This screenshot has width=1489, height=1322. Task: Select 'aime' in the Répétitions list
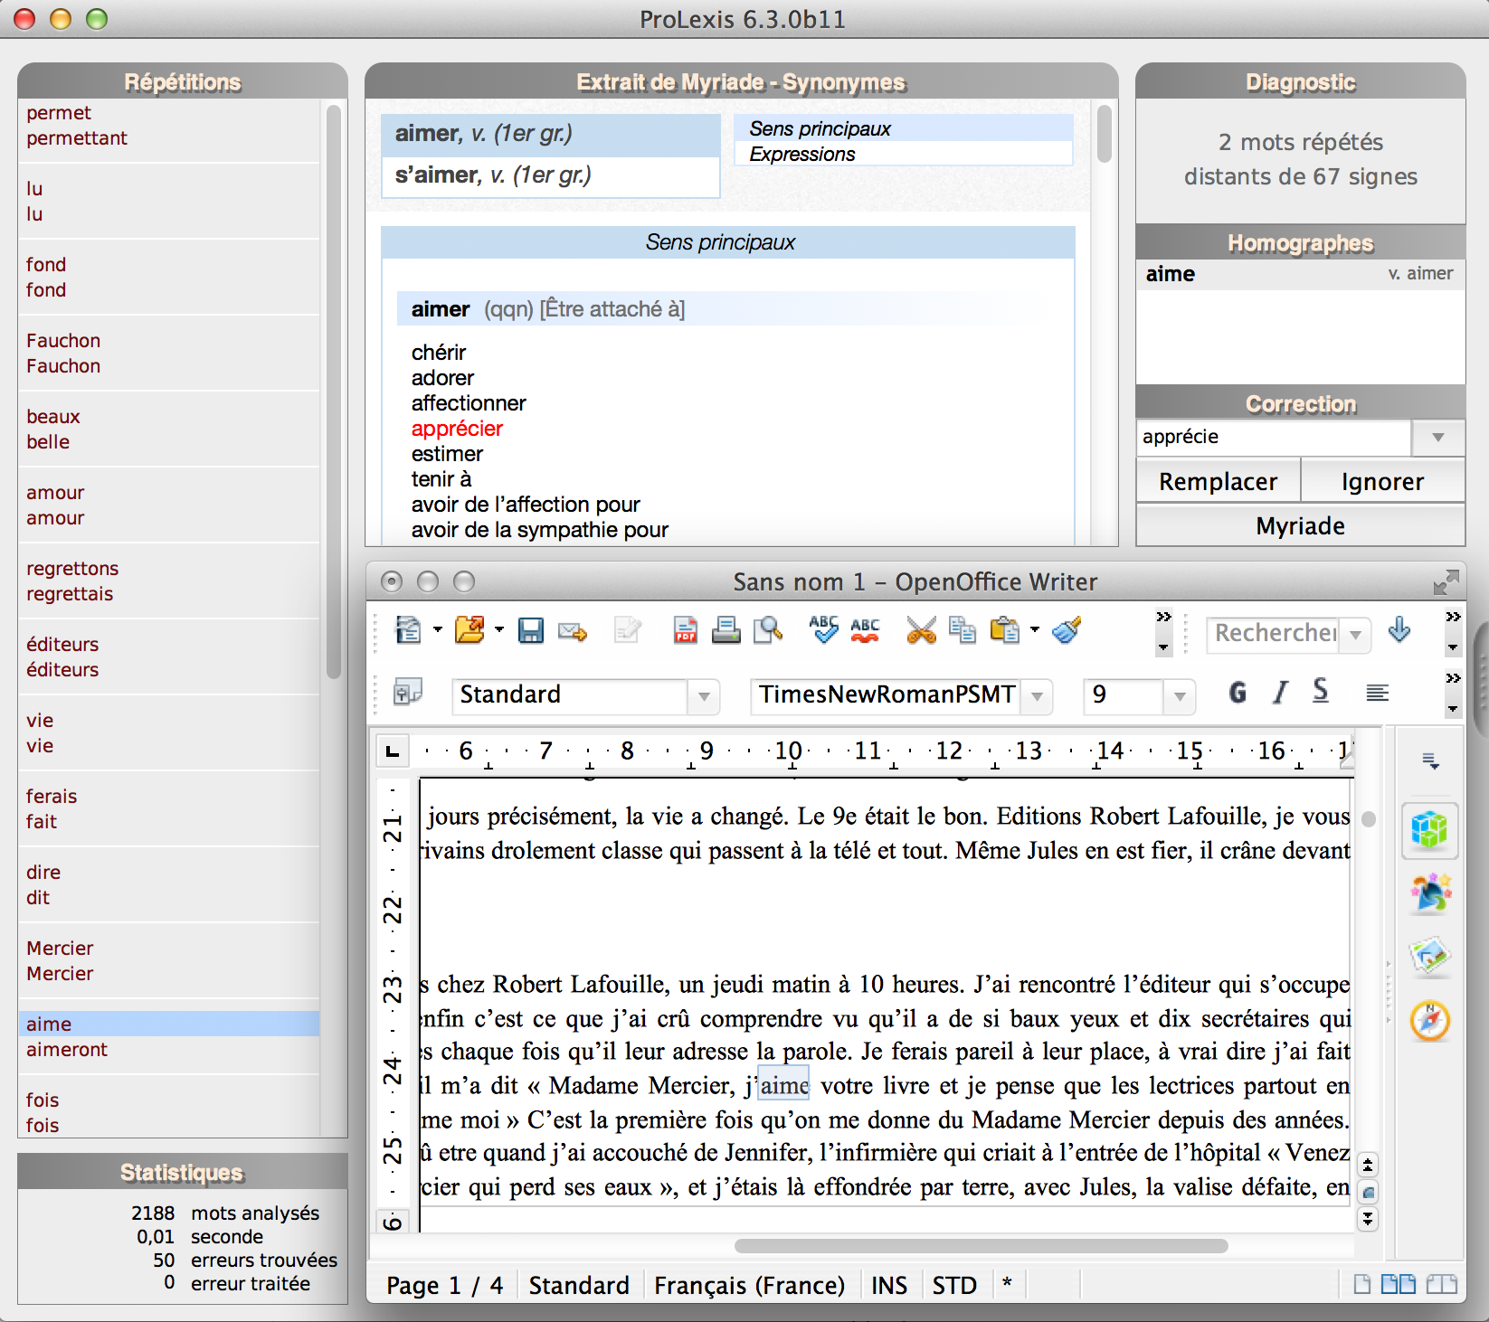(169, 1024)
